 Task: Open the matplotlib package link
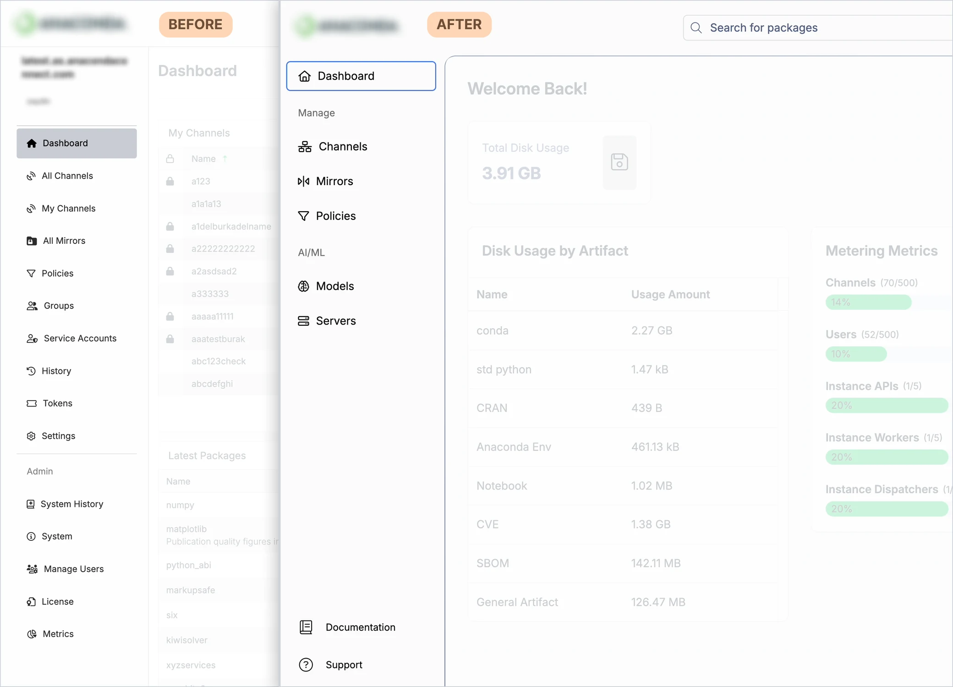pos(186,529)
